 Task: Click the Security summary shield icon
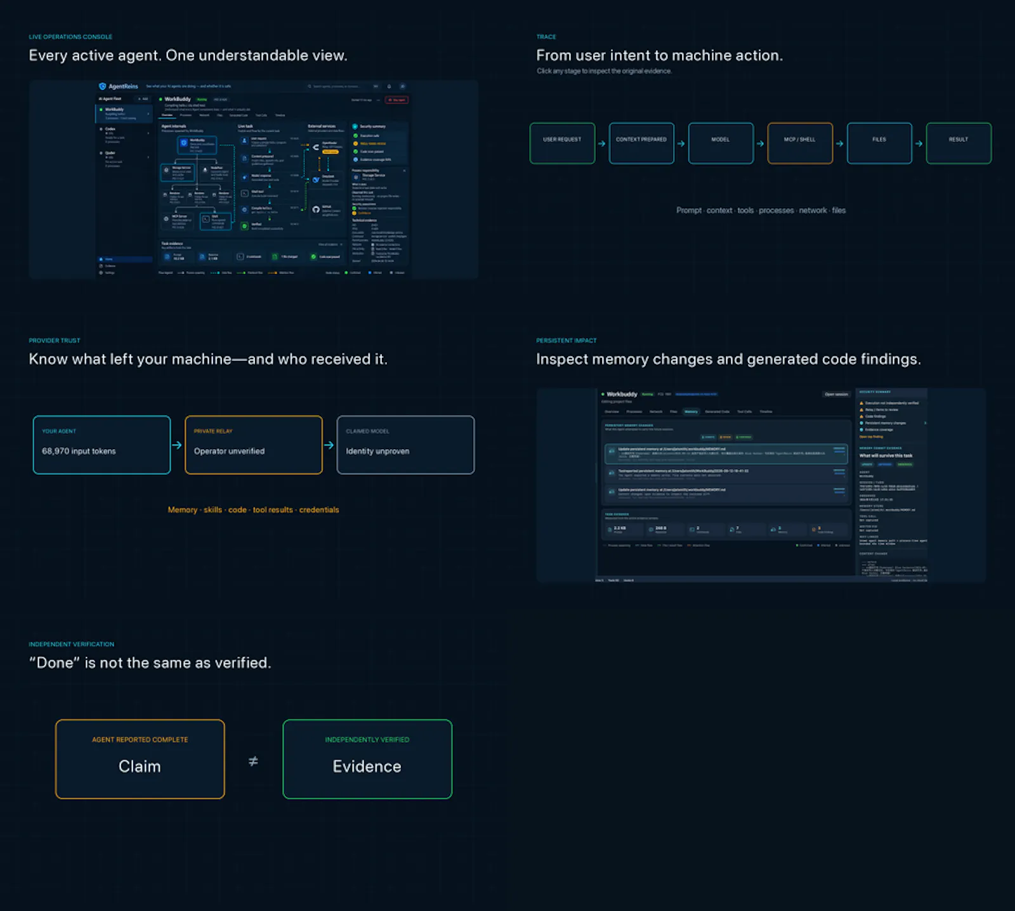coord(355,126)
